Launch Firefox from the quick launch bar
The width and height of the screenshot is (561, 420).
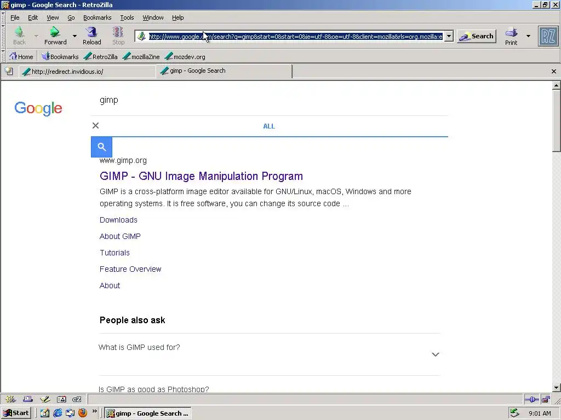(82, 413)
